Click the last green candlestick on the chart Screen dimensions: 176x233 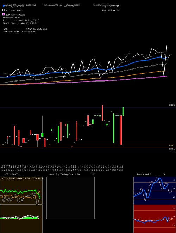(x=123, y=112)
